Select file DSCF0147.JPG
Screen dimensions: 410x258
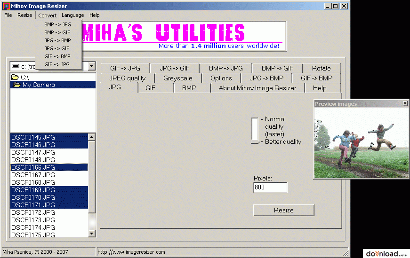[x=49, y=152]
